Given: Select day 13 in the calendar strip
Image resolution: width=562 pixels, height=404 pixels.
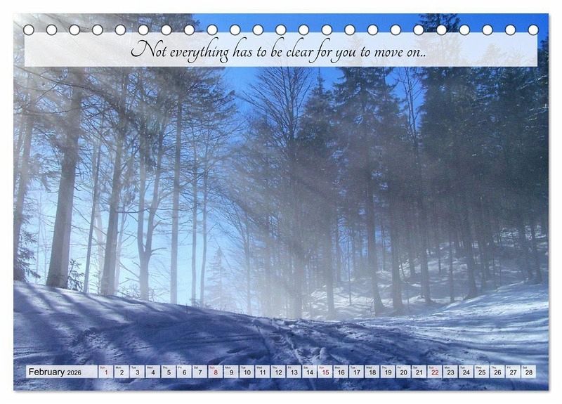Looking at the screenshot, I should [294, 372].
